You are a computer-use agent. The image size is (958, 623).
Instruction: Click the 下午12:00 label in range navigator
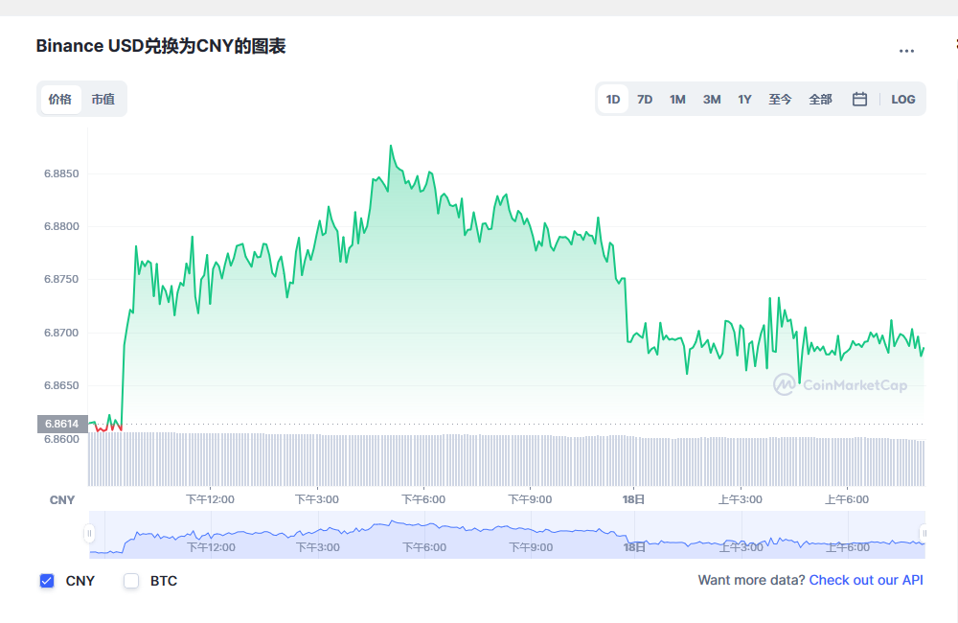click(x=211, y=547)
